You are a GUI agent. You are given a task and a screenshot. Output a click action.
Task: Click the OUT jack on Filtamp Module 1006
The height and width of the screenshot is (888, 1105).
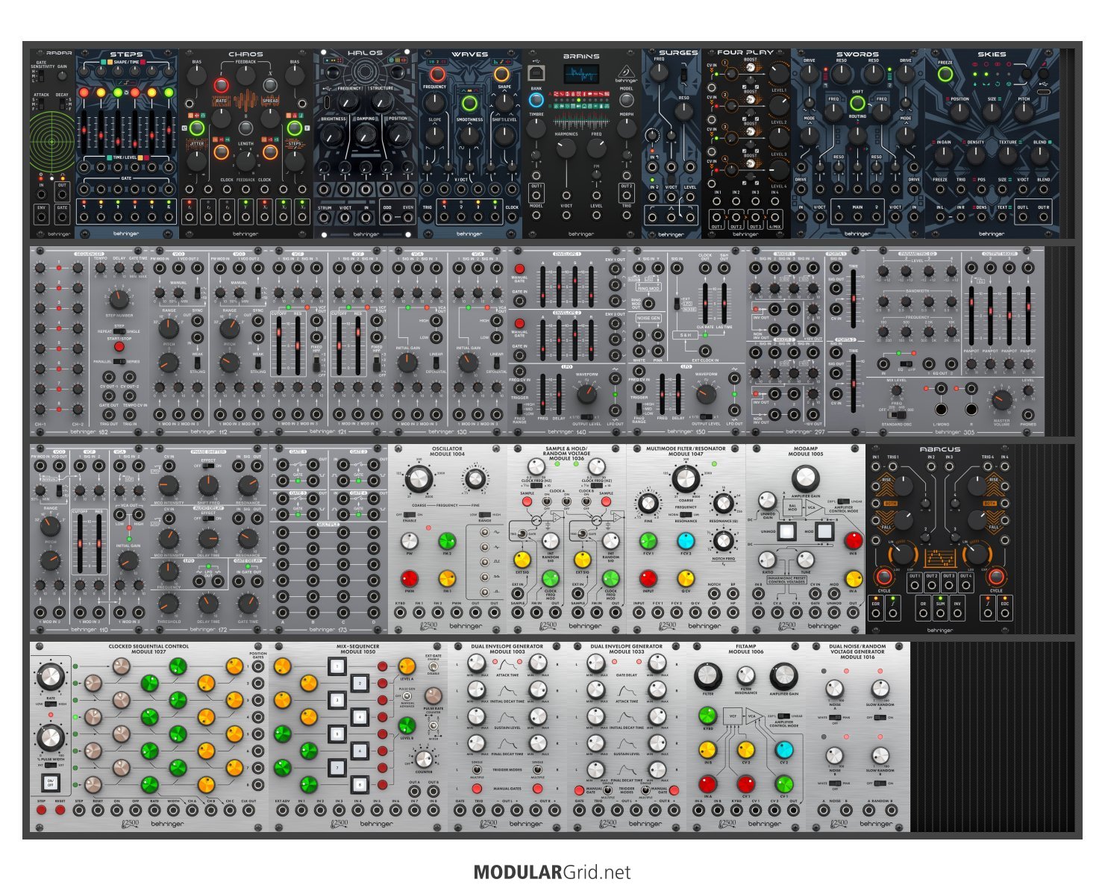coord(793,812)
